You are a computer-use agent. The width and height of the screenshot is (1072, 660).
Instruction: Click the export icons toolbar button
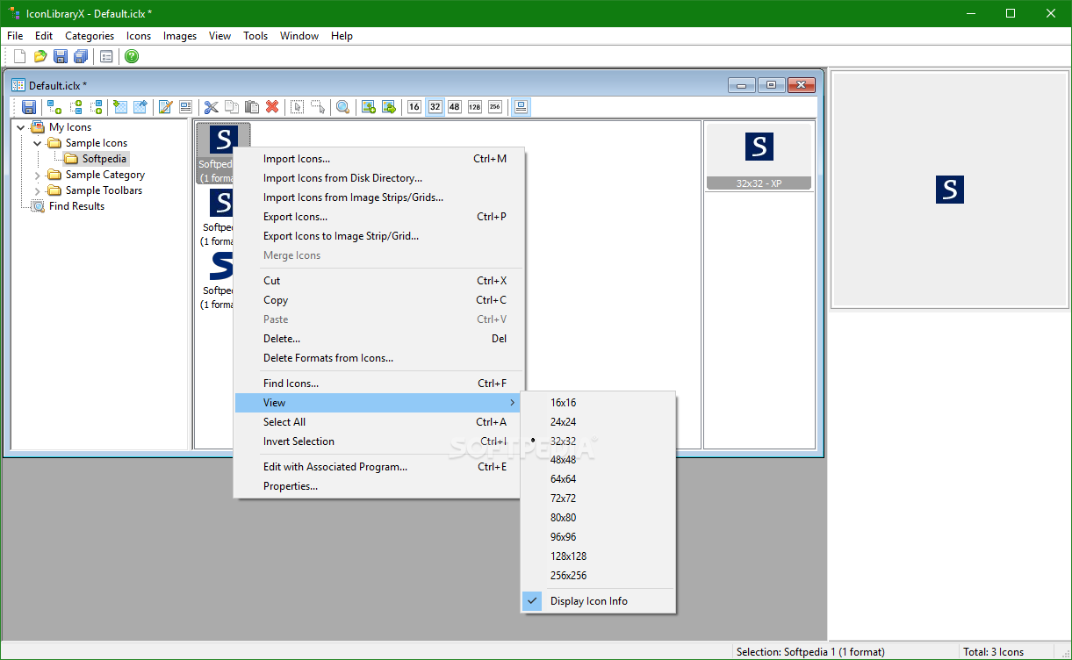pyautogui.click(x=140, y=107)
